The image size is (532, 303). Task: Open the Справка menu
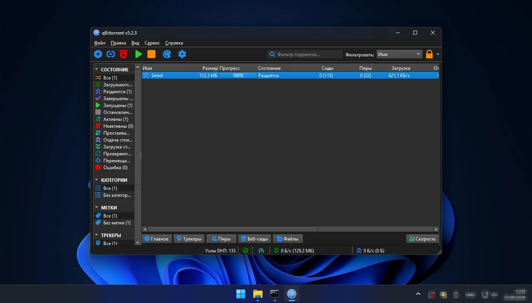click(174, 43)
